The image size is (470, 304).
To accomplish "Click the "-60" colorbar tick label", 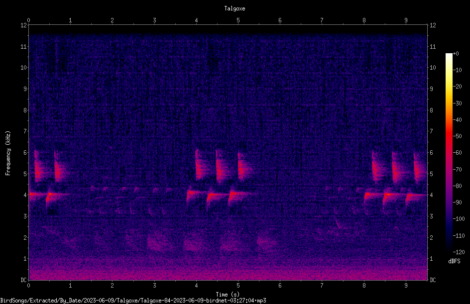I will pos(458,153).
